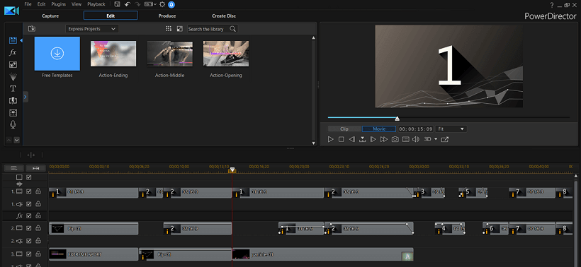Play the preview
Image resolution: width=581 pixels, height=267 pixels.
click(x=331, y=139)
